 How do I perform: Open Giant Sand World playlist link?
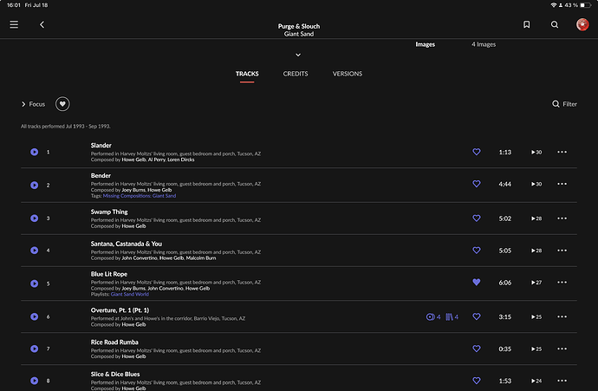point(130,295)
